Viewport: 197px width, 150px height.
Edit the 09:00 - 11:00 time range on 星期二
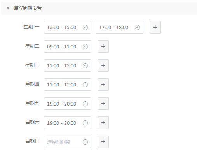68,46
